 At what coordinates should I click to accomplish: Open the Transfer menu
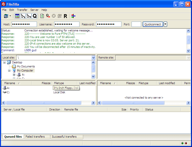click(22, 10)
